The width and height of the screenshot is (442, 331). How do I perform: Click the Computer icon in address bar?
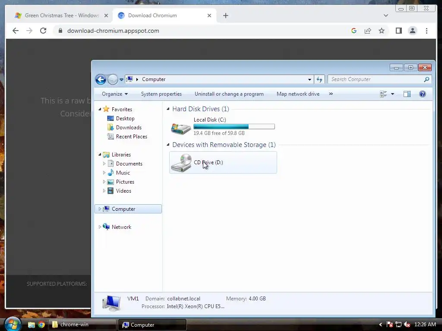pyautogui.click(x=129, y=79)
